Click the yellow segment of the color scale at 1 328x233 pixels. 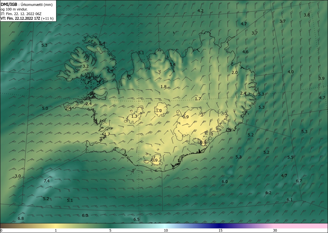[56, 226]
